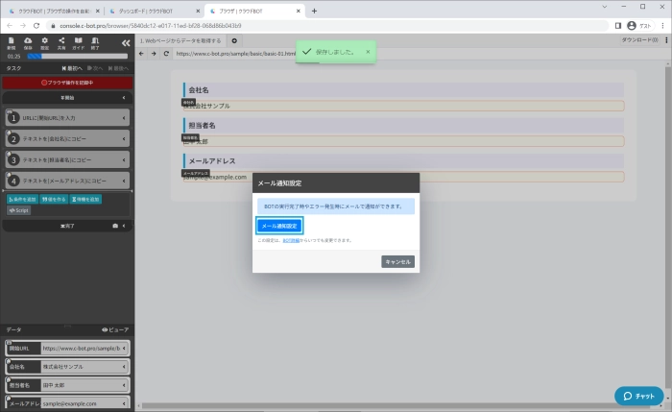Click the blue メール通知設定 button
Viewport: 672px width, 412px height.
click(x=279, y=226)
